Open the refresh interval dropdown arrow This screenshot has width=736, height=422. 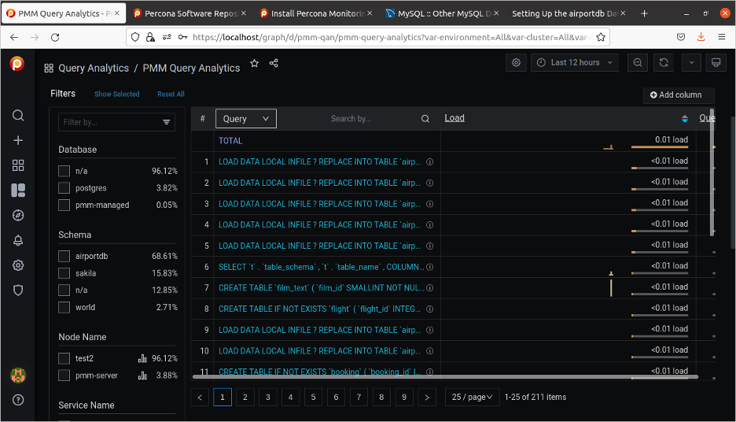click(x=691, y=62)
